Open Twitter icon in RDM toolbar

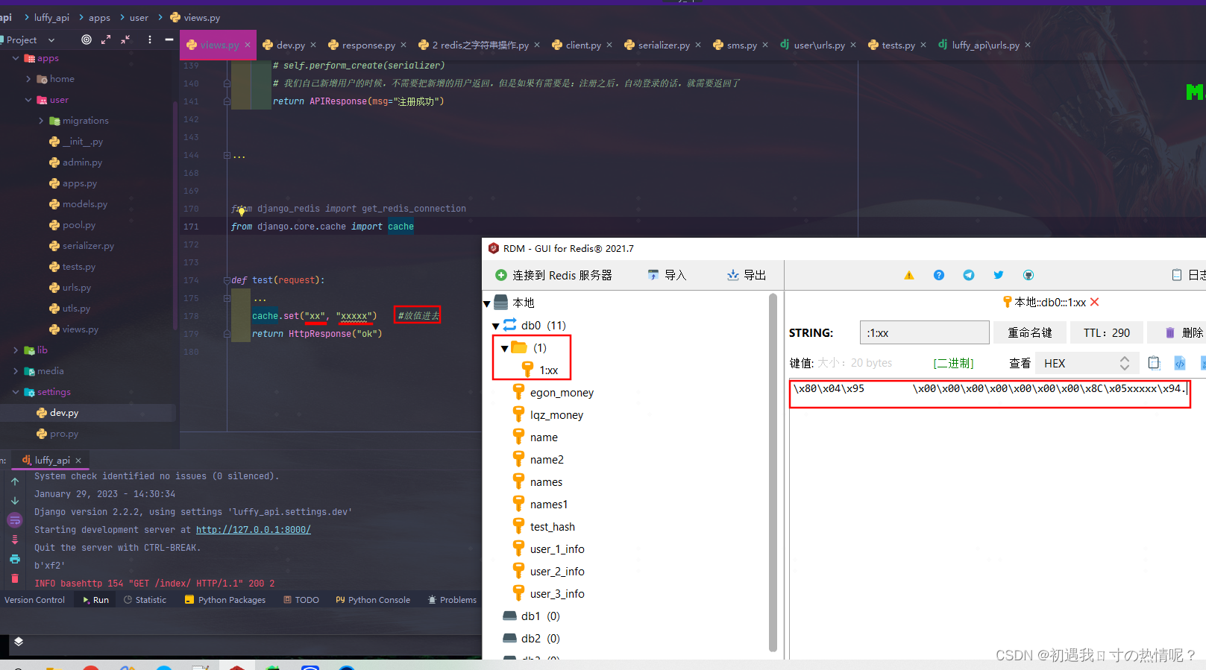coord(999,275)
